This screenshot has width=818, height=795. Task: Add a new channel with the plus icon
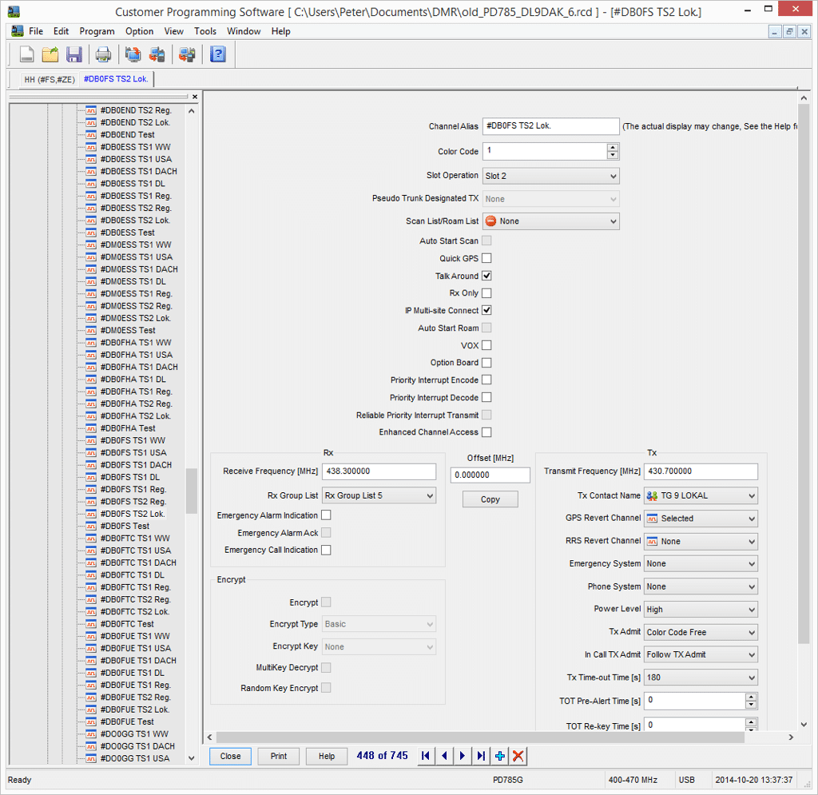click(500, 756)
